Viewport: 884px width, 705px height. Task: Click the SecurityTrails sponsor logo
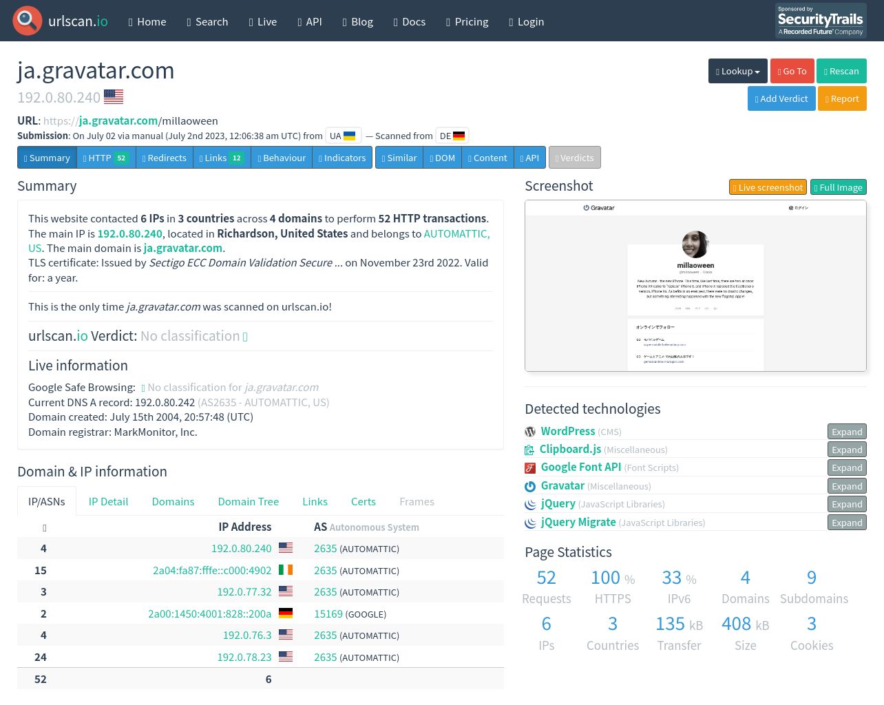click(821, 21)
